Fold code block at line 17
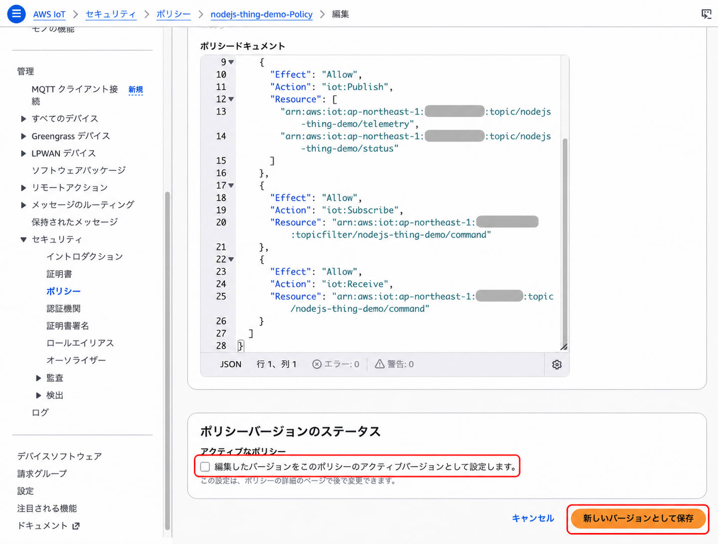The width and height of the screenshot is (718, 544). (x=231, y=185)
